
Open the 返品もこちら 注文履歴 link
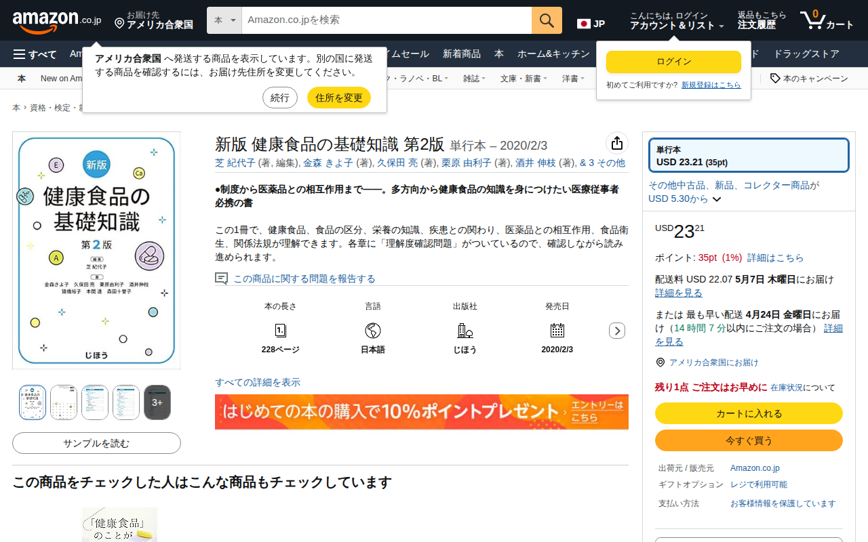[762, 20]
